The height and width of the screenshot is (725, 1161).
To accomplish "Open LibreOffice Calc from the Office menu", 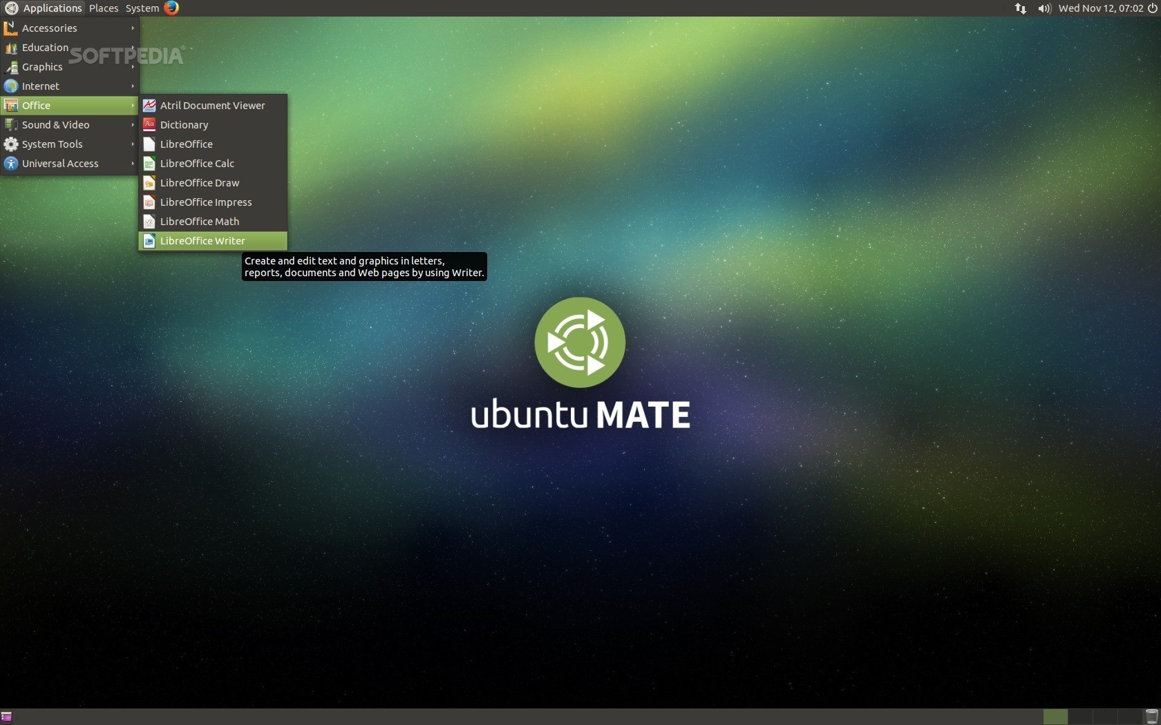I will [x=197, y=164].
